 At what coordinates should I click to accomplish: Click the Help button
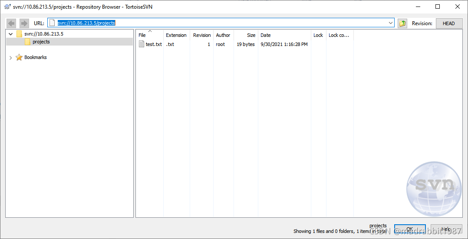click(446, 229)
